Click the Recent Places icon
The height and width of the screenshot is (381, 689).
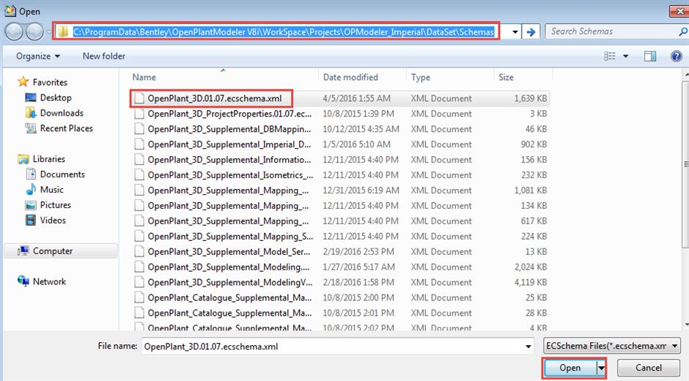[31, 128]
